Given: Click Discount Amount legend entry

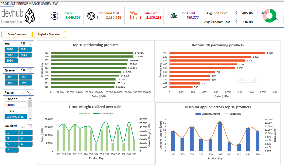Looking at the screenshot, I should tap(208, 114).
